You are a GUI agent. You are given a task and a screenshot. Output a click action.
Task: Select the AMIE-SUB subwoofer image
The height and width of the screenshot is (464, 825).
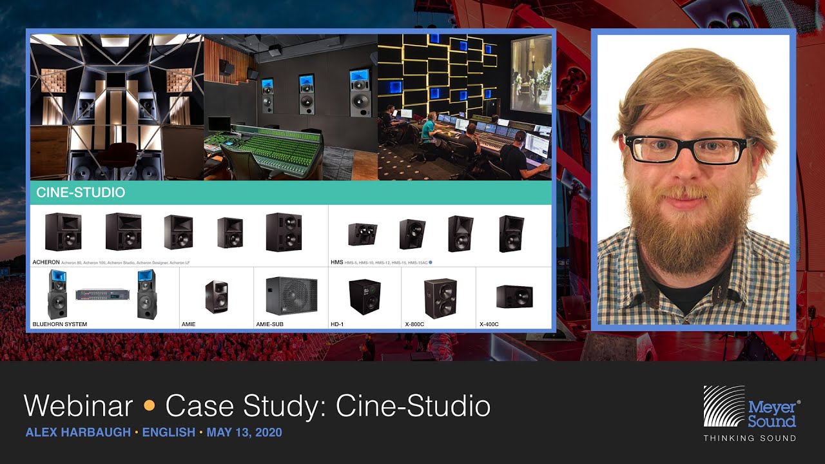[292, 296]
